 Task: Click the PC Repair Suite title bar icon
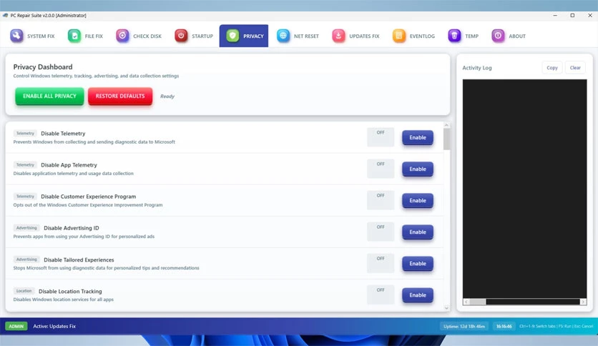coord(5,15)
